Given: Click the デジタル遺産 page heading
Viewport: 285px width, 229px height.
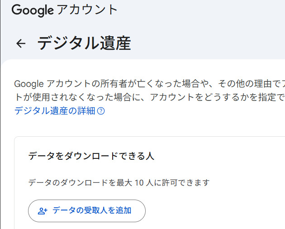Looking at the screenshot, I should pyautogui.click(x=84, y=43).
